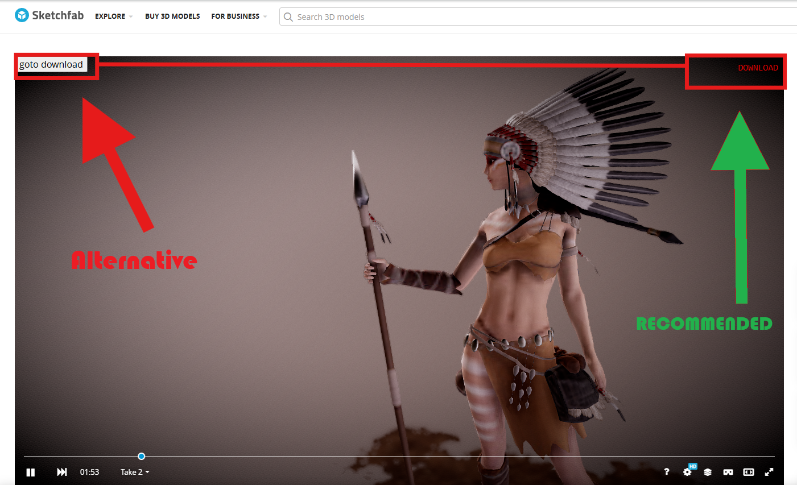Click the goto download button
This screenshot has width=797, height=485.
tap(52, 65)
